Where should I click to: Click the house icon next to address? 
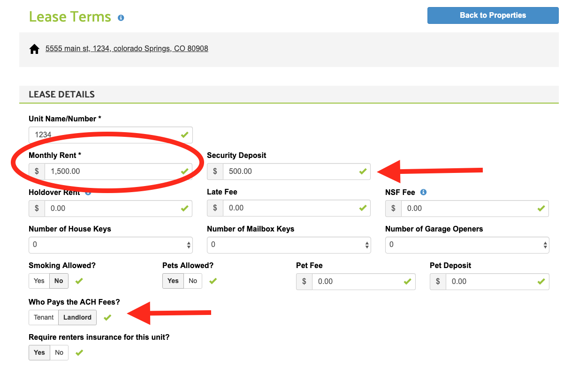pos(34,49)
